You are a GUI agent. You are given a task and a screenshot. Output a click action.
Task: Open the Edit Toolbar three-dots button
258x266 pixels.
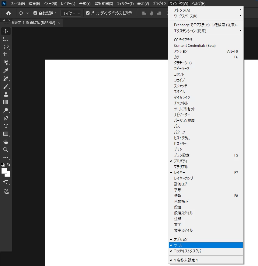(6, 157)
